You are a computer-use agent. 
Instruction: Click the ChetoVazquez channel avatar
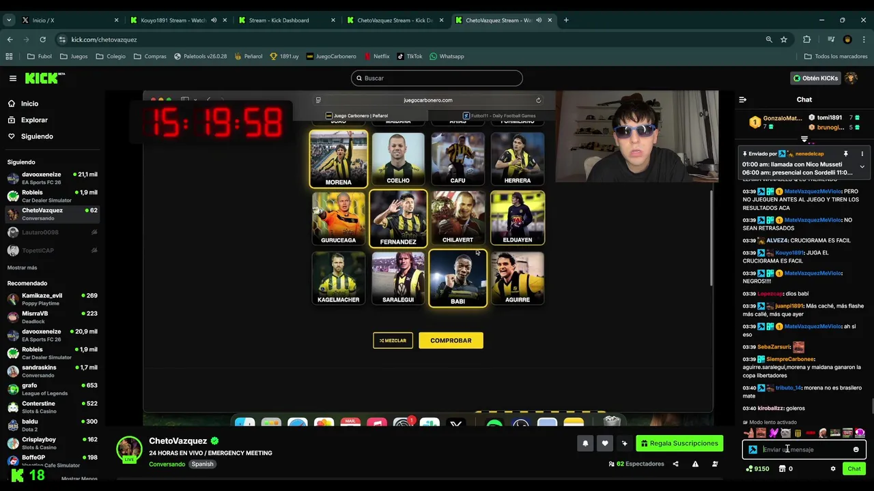tap(129, 449)
